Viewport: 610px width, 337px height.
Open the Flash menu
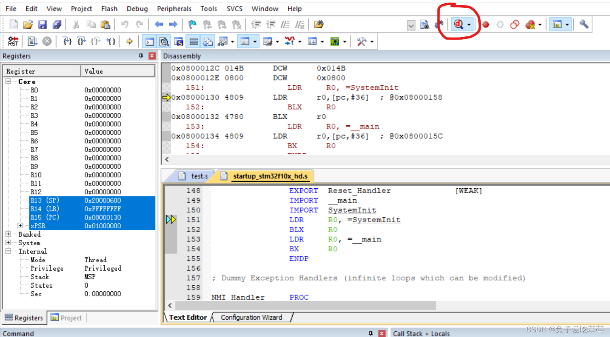coord(109,8)
